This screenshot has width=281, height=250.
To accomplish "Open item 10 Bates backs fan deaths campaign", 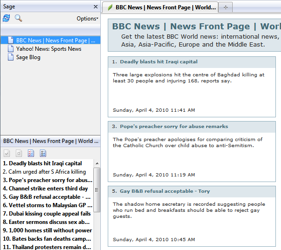I will [47, 239].
